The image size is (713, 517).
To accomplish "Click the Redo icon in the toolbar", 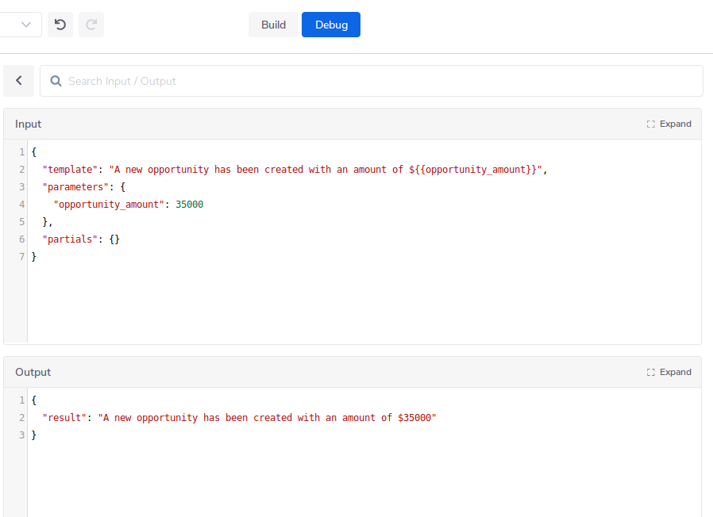I will coord(91,24).
